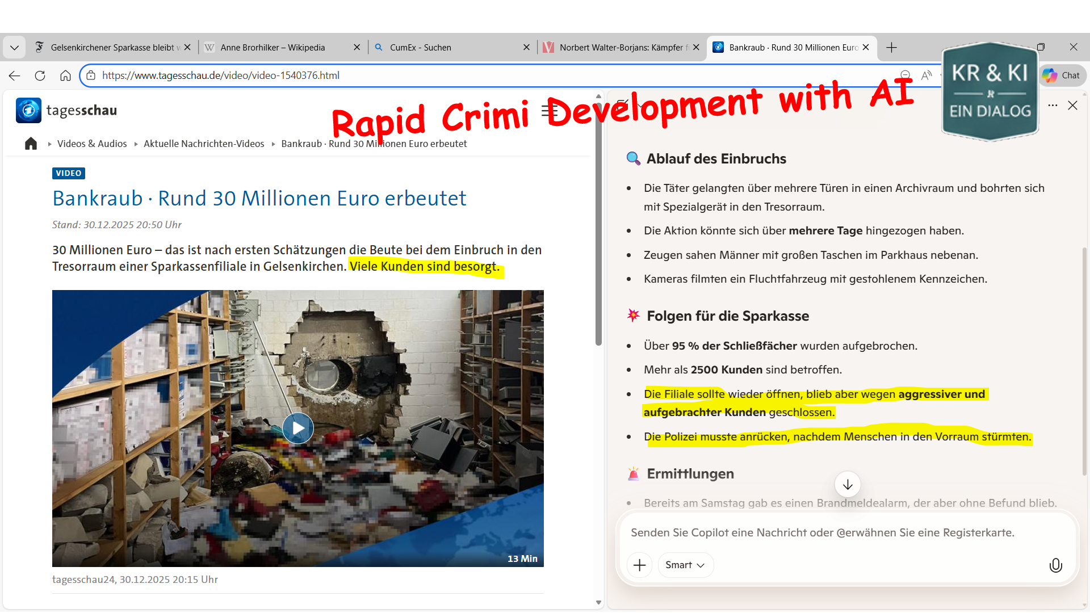Click the scroll-down arrow in Copilot chat
Image resolution: width=1090 pixels, height=613 pixels.
847,485
